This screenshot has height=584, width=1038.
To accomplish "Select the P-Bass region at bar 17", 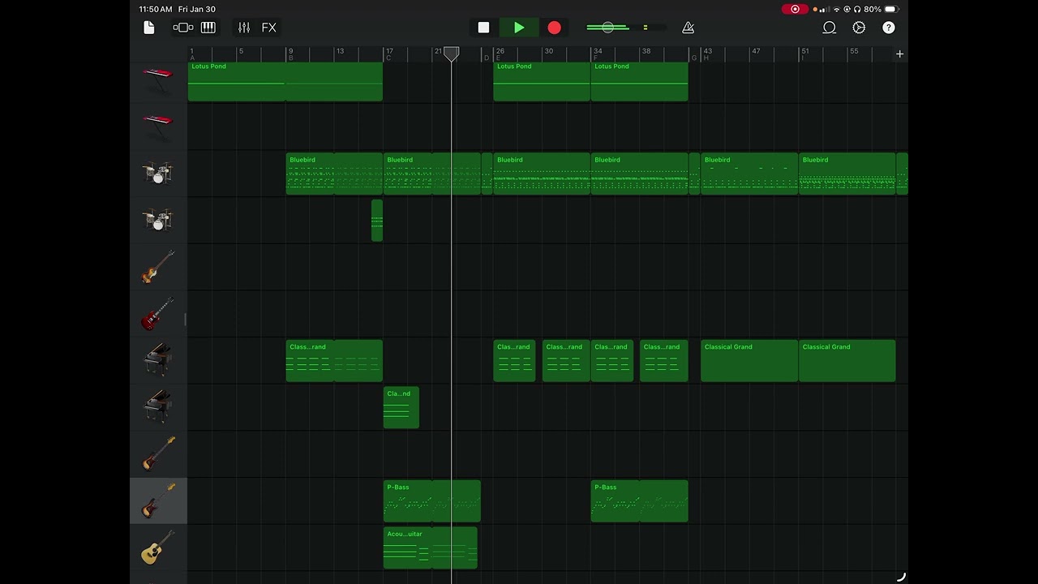I will point(432,501).
